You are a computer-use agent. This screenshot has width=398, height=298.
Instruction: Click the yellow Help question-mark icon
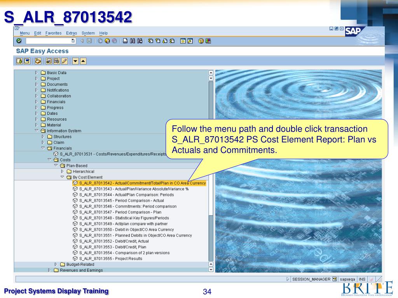201,41
